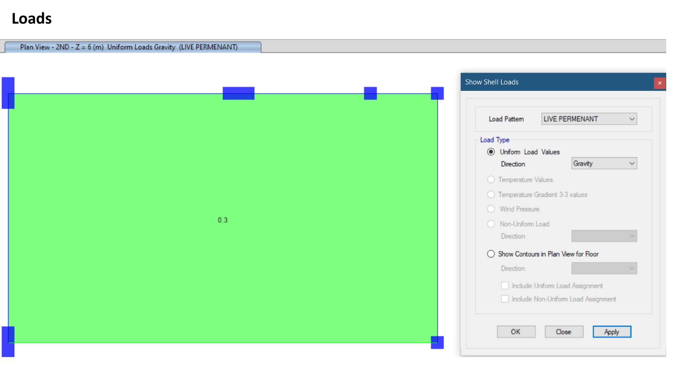
Task: Click the wide blue column at top middle
Action: tap(238, 93)
